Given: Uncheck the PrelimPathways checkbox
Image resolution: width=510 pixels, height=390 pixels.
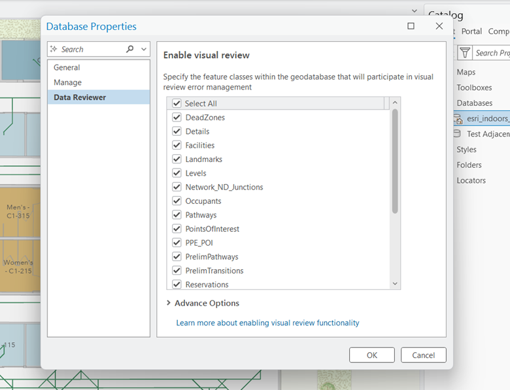Looking at the screenshot, I should (x=177, y=257).
